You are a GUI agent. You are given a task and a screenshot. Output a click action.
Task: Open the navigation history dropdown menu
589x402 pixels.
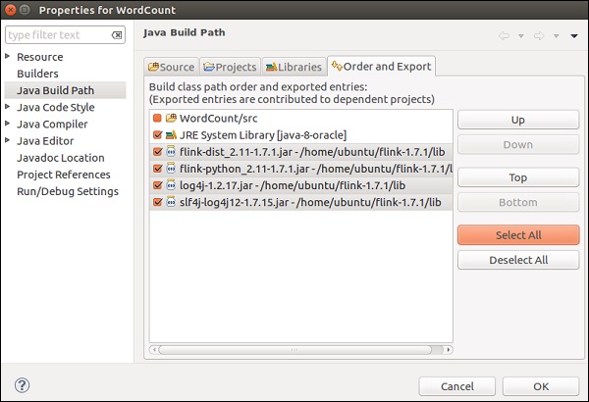coord(573,36)
